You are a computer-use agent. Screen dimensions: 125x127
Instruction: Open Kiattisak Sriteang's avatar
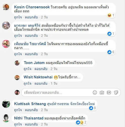(x=6, y=104)
